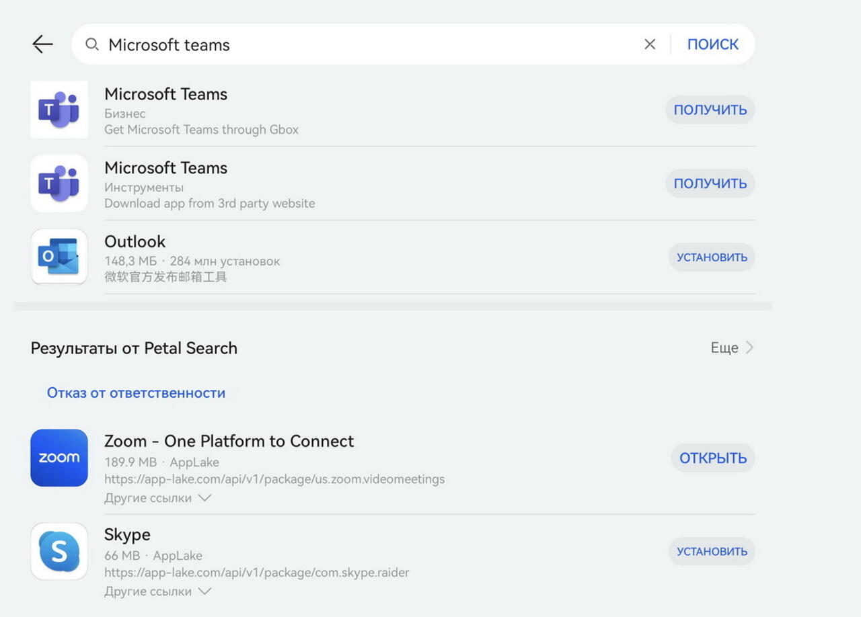Click inside the Microsoft teams search field
The width and height of the screenshot is (861, 617).
[x=363, y=44]
